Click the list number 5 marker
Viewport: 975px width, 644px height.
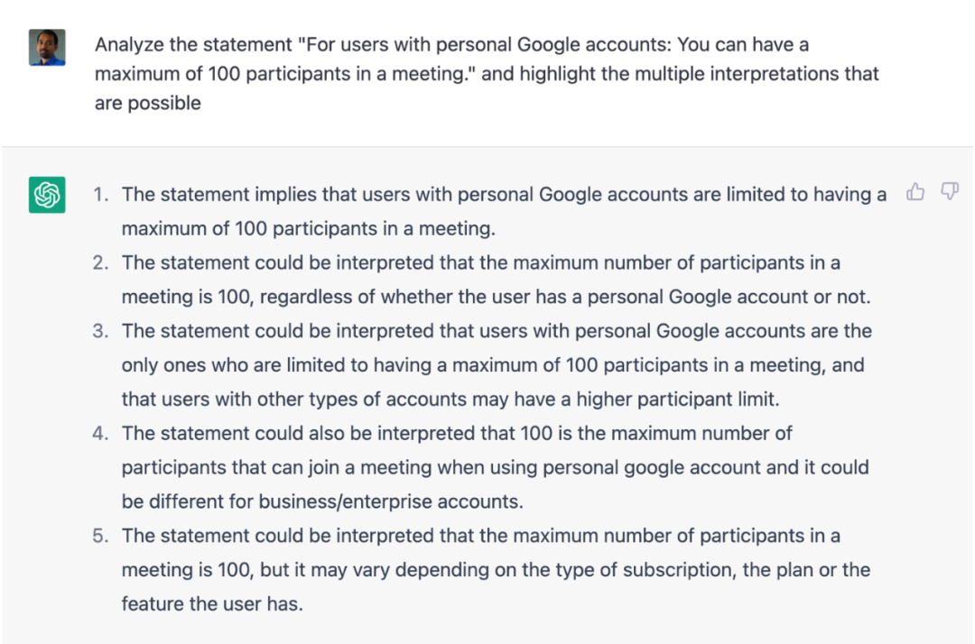coord(101,536)
